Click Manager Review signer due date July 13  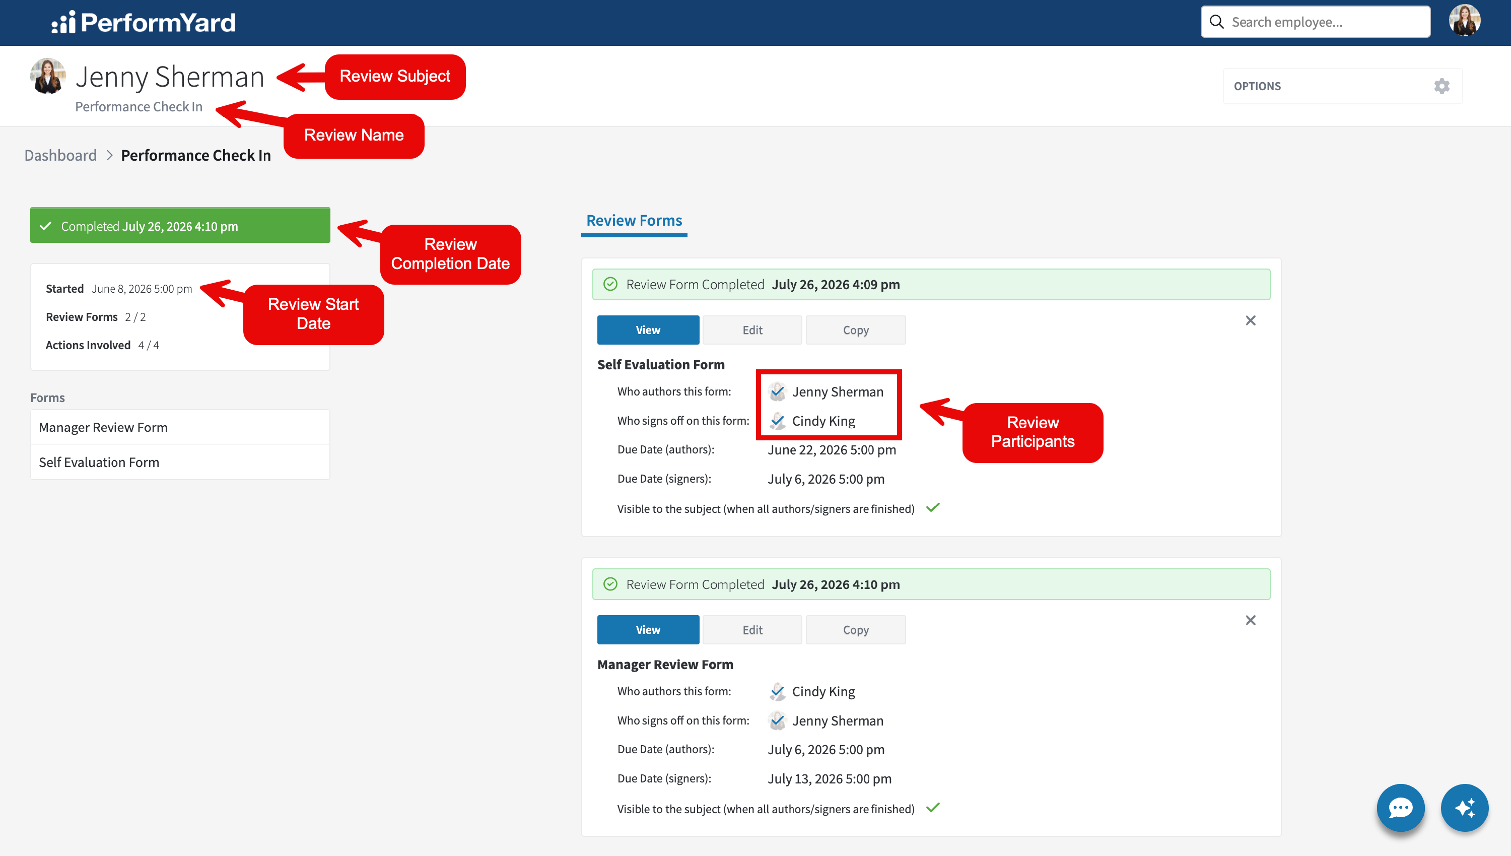pyautogui.click(x=829, y=779)
